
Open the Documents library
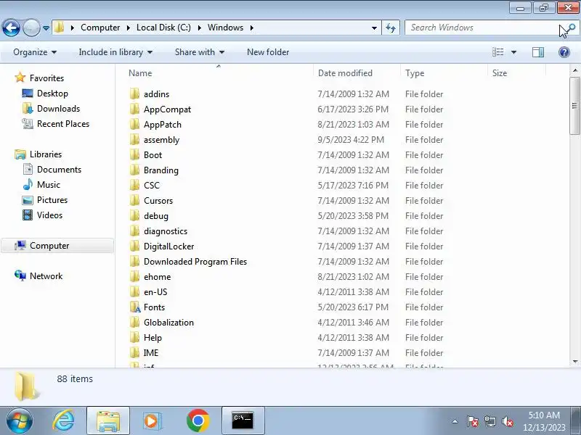[59, 169]
